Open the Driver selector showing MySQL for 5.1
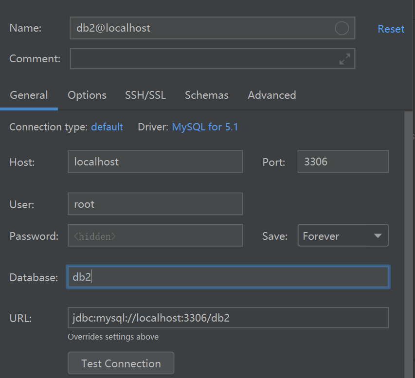Viewport: 415px width, 378px height. (x=205, y=126)
